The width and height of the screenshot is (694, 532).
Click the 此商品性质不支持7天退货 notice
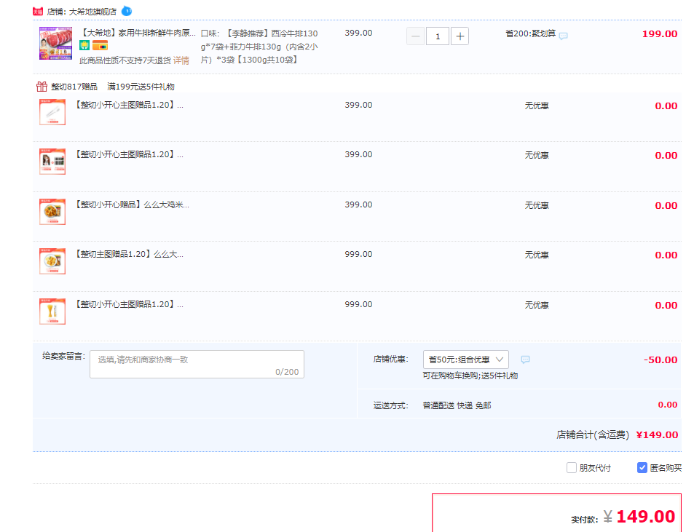coord(125,60)
